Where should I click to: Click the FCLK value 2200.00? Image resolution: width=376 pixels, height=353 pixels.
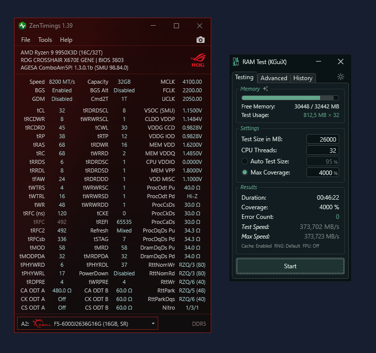[192, 90]
